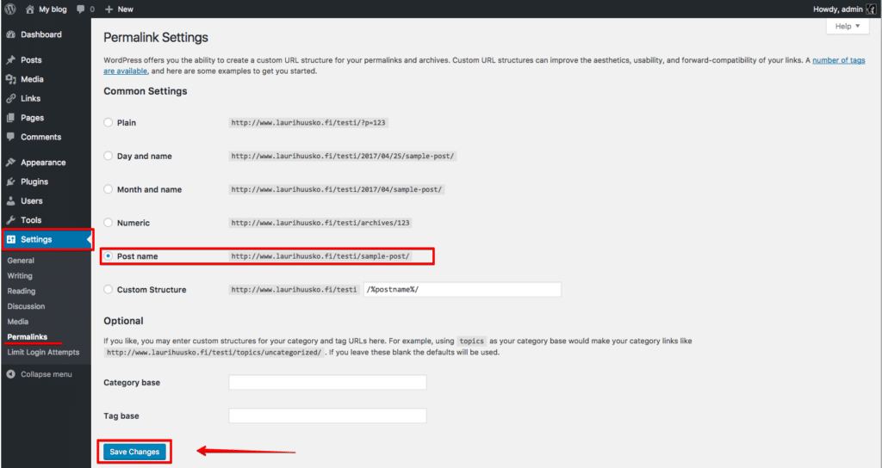Choose the Custom Structure radio button
The height and width of the screenshot is (468, 882).
point(108,289)
